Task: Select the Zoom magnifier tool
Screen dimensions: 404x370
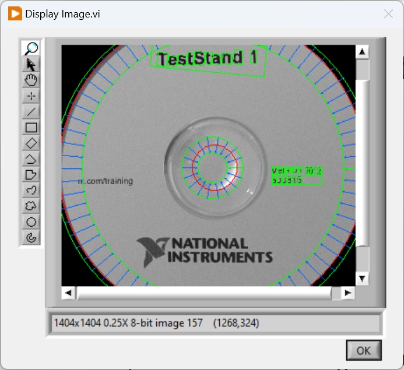Action: tap(31, 48)
